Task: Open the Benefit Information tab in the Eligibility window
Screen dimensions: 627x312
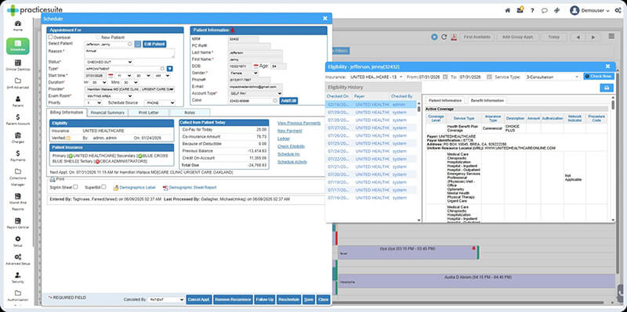Action: tap(487, 100)
